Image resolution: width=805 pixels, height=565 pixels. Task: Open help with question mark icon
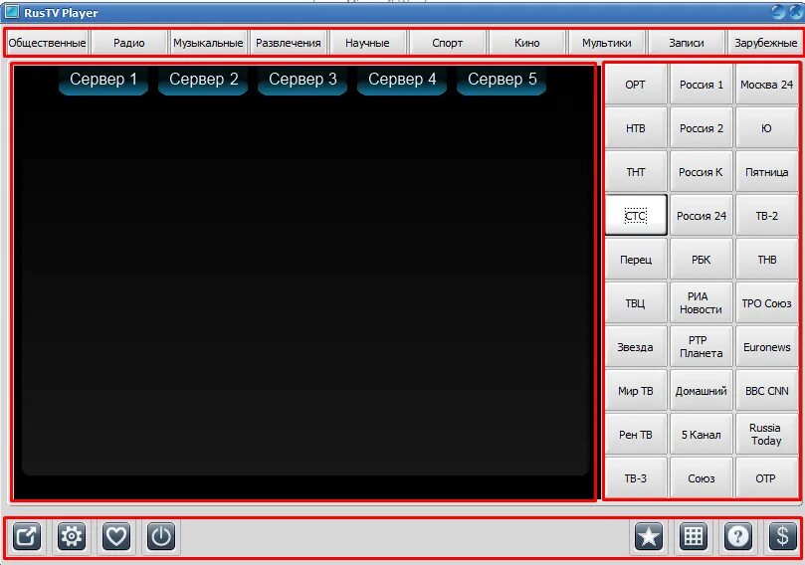pos(738,536)
